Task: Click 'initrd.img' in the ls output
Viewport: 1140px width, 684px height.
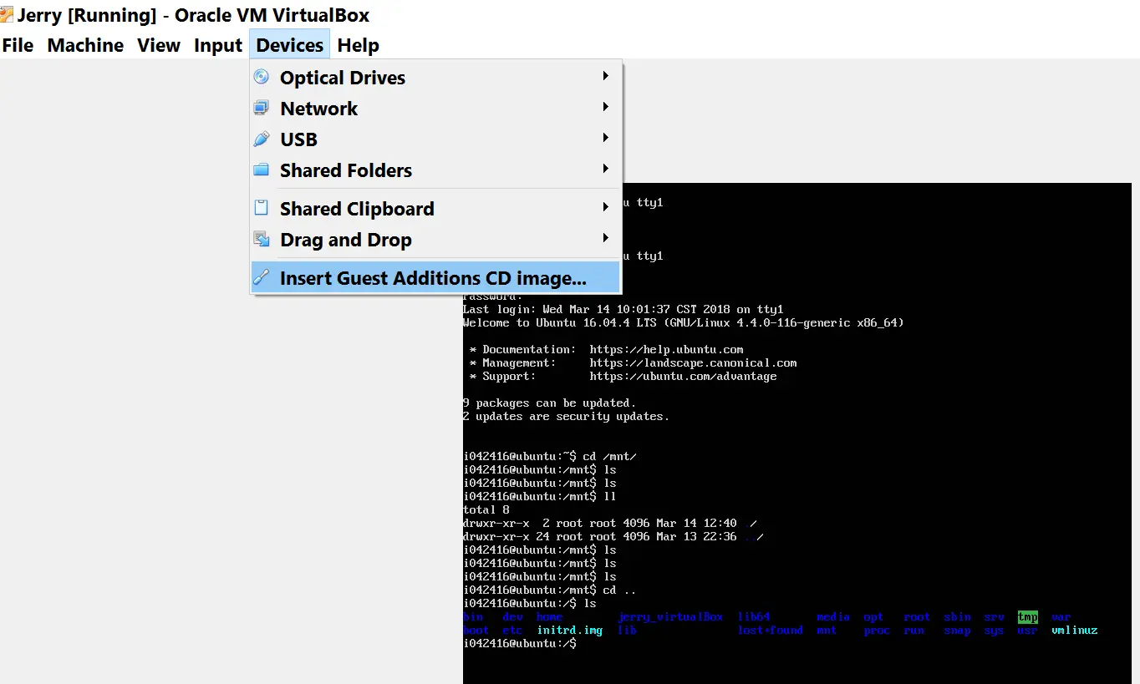Action: 569,630
